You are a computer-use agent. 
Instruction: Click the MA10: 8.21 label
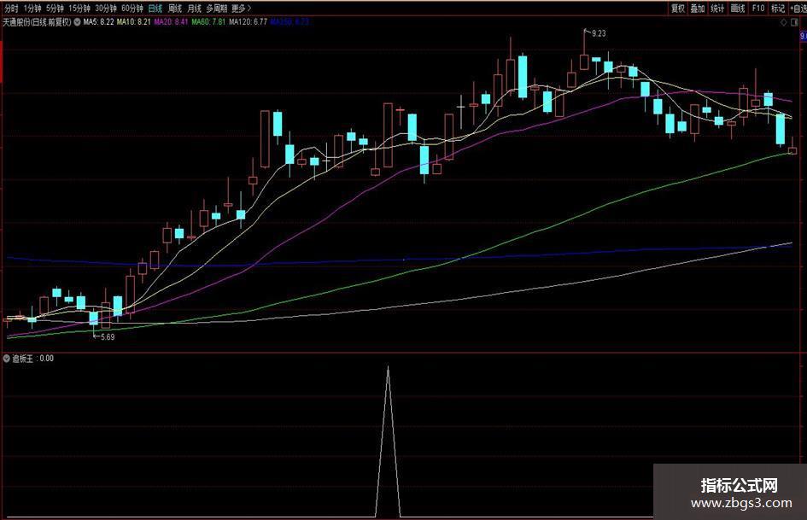click(x=134, y=22)
